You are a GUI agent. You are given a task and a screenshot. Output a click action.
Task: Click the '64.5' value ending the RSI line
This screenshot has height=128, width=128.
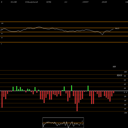coord(117,28)
